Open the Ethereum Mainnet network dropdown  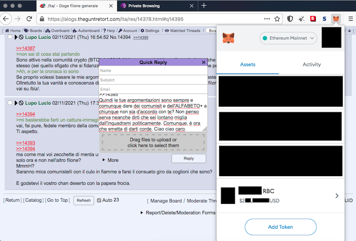(x=288, y=38)
